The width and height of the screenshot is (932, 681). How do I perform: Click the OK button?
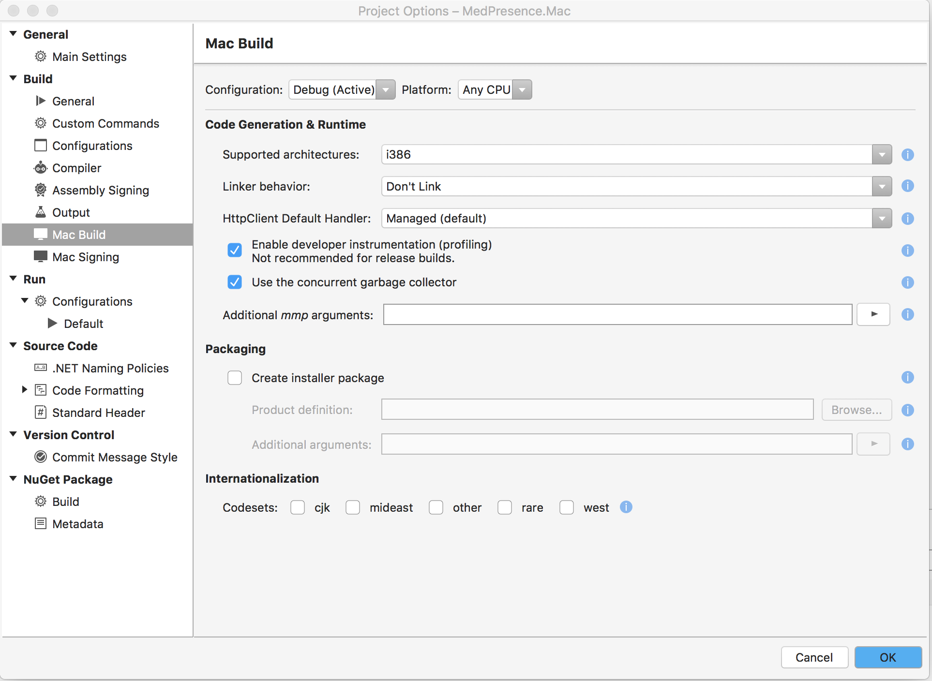pos(888,657)
